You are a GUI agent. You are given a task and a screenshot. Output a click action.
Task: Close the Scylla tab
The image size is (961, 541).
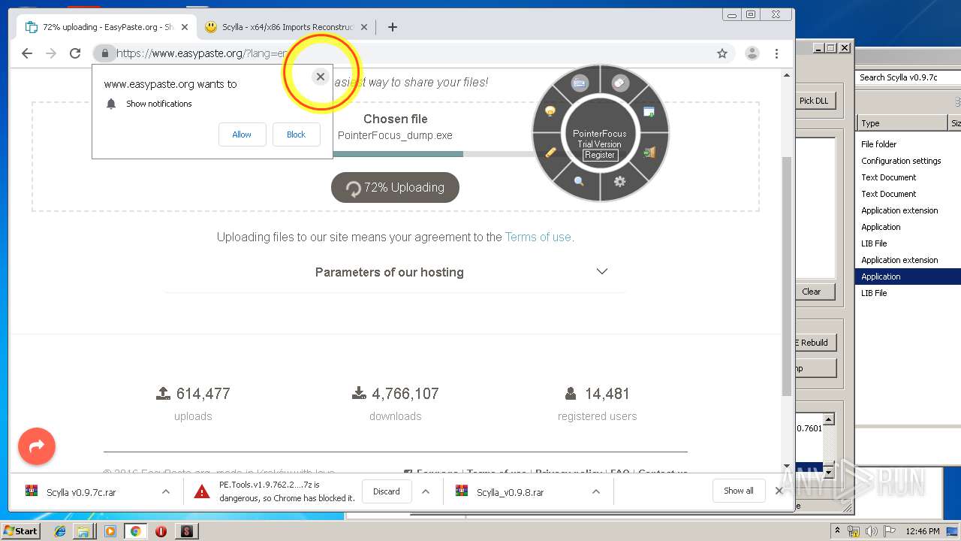364,27
